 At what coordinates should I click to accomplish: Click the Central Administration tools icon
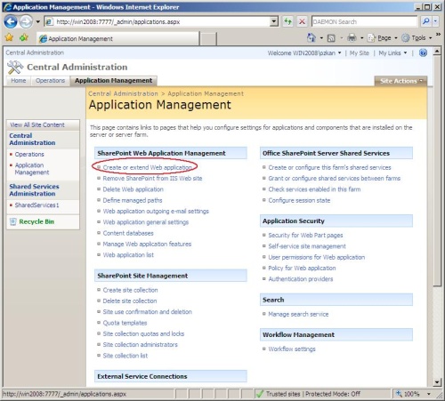click(x=15, y=68)
